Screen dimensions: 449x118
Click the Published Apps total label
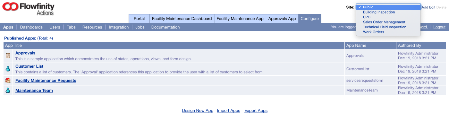click(x=29, y=38)
